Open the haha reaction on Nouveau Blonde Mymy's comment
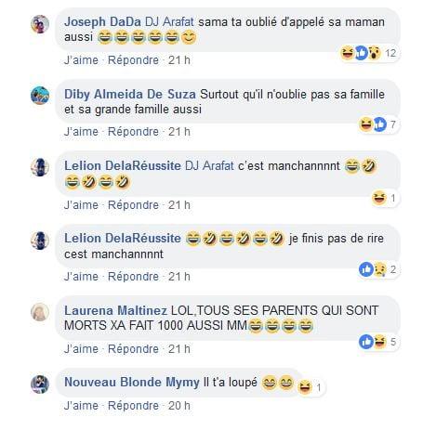Viewport: 436px width, 430px height. pos(310,387)
